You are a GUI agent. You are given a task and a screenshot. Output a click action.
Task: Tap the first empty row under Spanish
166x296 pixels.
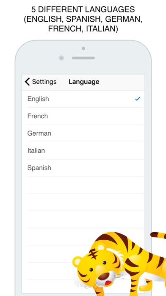click(x=83, y=185)
